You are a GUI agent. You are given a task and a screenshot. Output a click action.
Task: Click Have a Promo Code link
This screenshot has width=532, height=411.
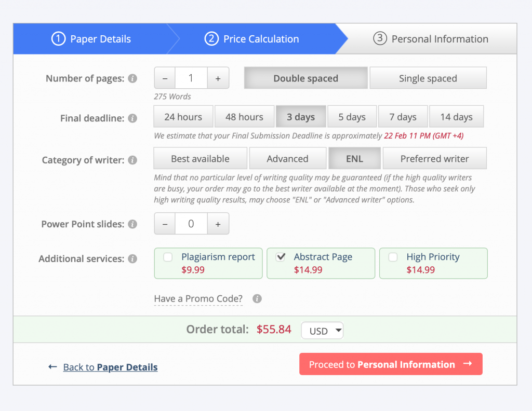(x=198, y=298)
